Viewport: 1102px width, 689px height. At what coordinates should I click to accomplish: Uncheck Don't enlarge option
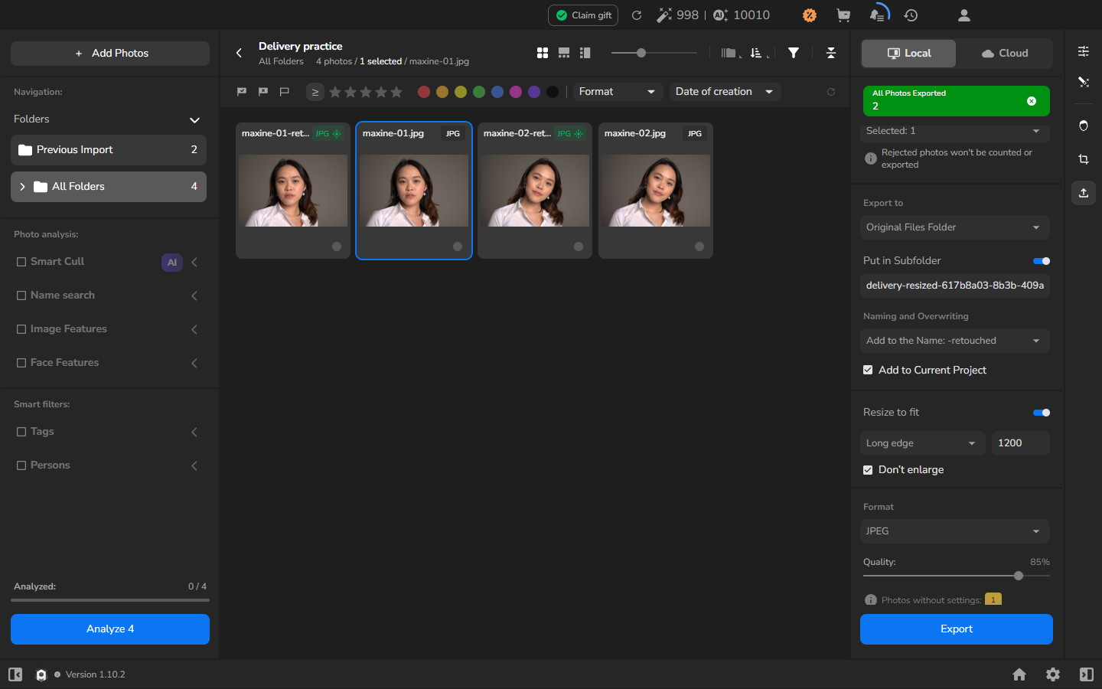(x=868, y=470)
